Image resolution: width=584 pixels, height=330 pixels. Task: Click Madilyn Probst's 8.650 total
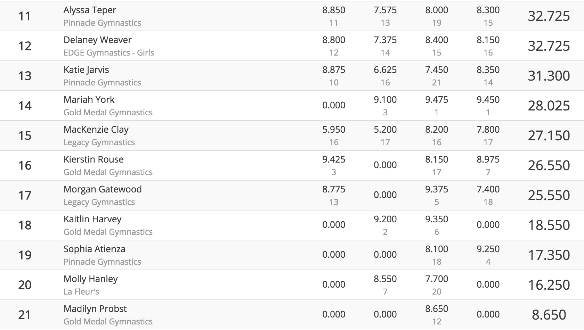tap(549, 315)
